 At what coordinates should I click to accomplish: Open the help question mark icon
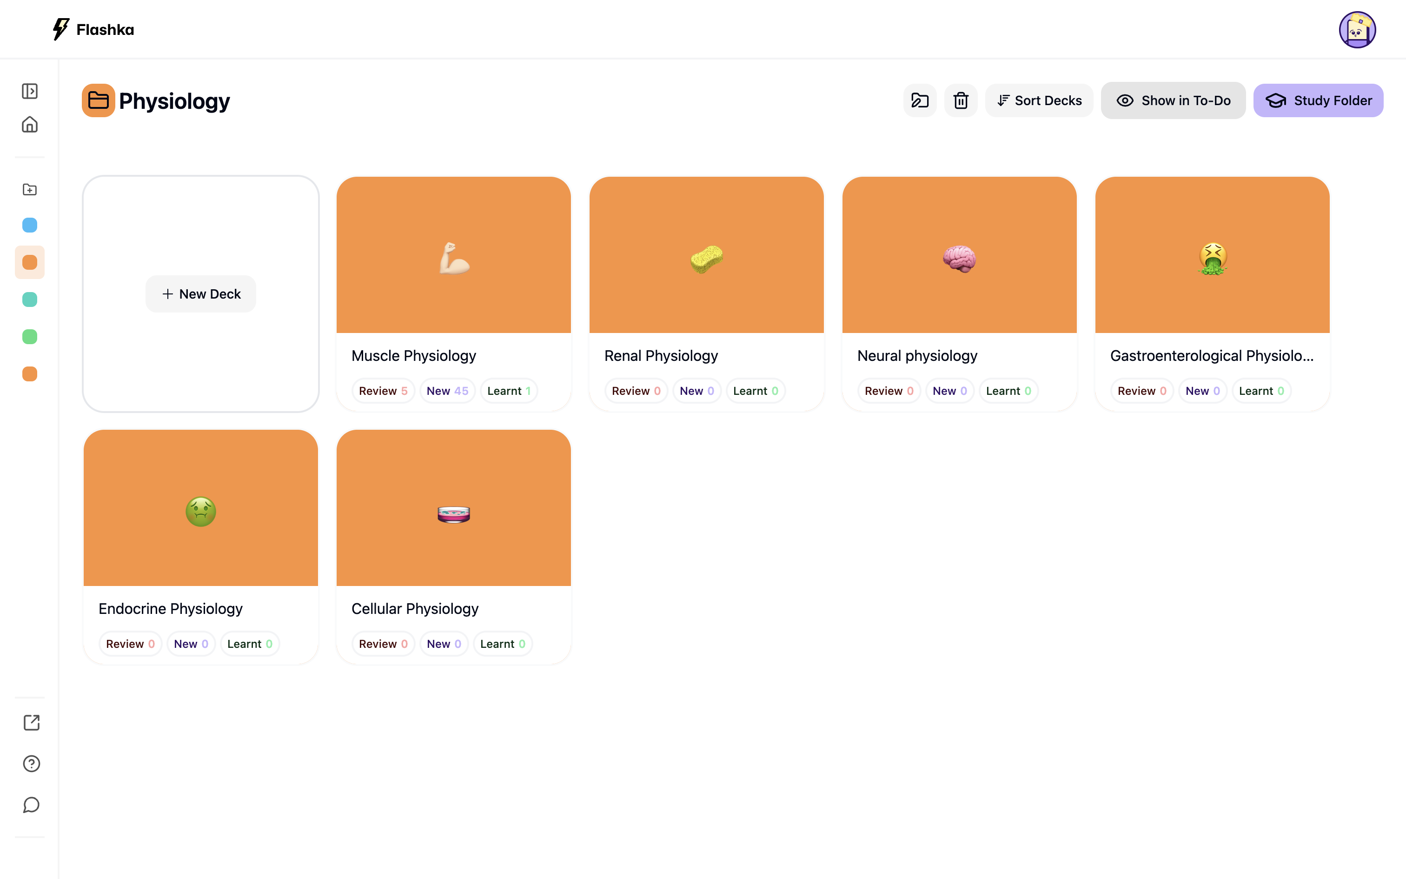[x=31, y=764]
